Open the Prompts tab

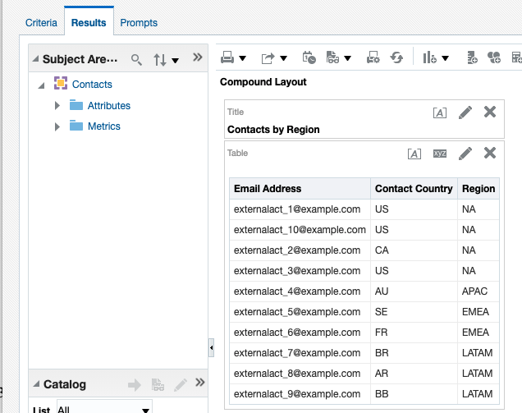click(139, 23)
